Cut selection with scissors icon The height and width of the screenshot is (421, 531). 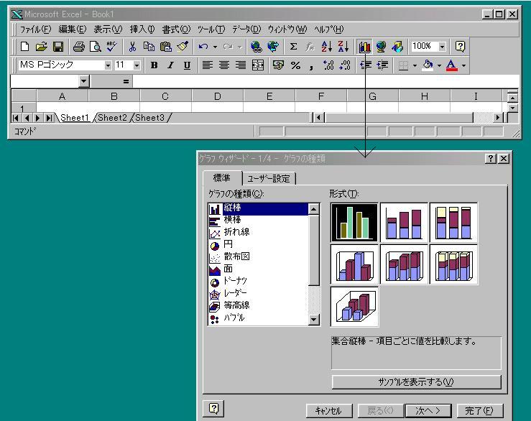132,47
